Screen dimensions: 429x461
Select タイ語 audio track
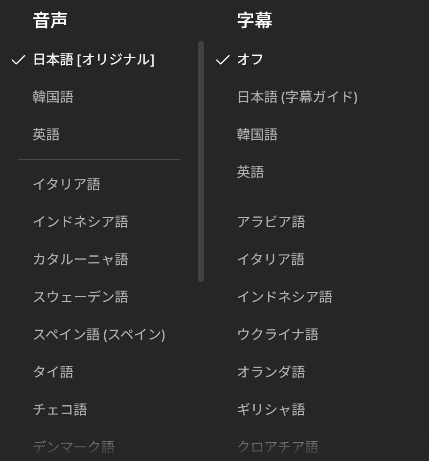click(x=53, y=372)
